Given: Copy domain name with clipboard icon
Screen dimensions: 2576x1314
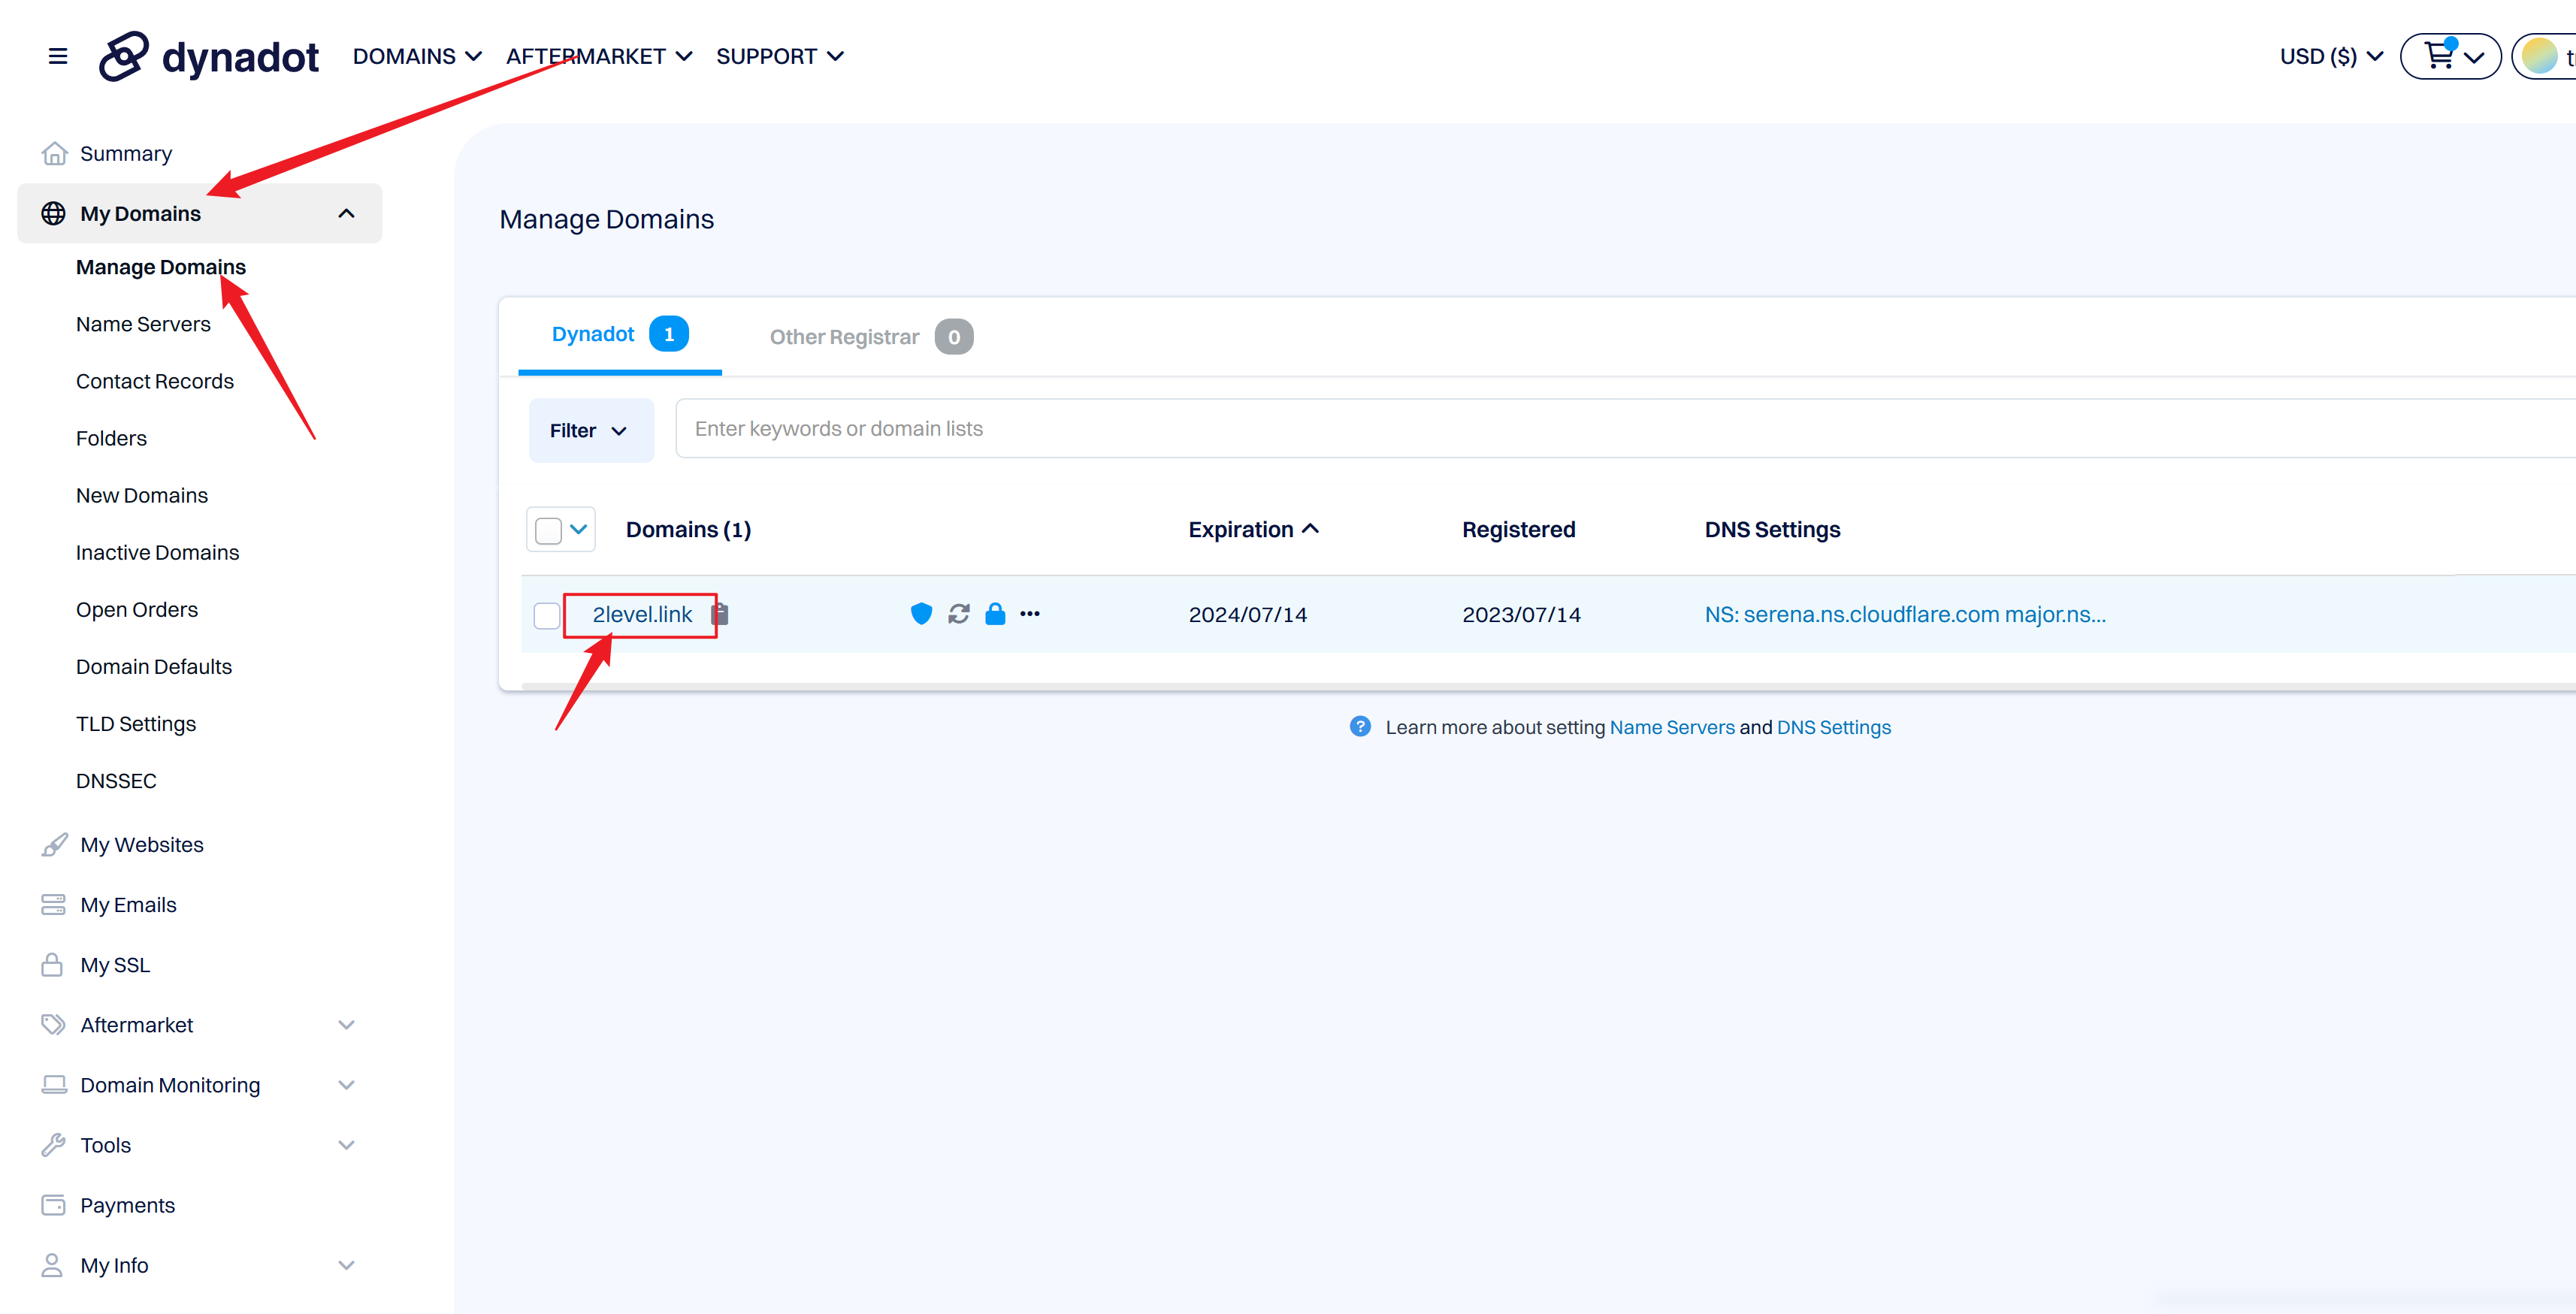Looking at the screenshot, I should (x=720, y=614).
